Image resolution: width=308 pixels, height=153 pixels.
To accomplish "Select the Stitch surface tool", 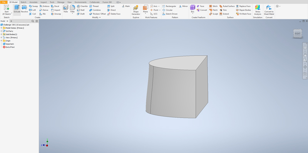I will pos(213,6).
